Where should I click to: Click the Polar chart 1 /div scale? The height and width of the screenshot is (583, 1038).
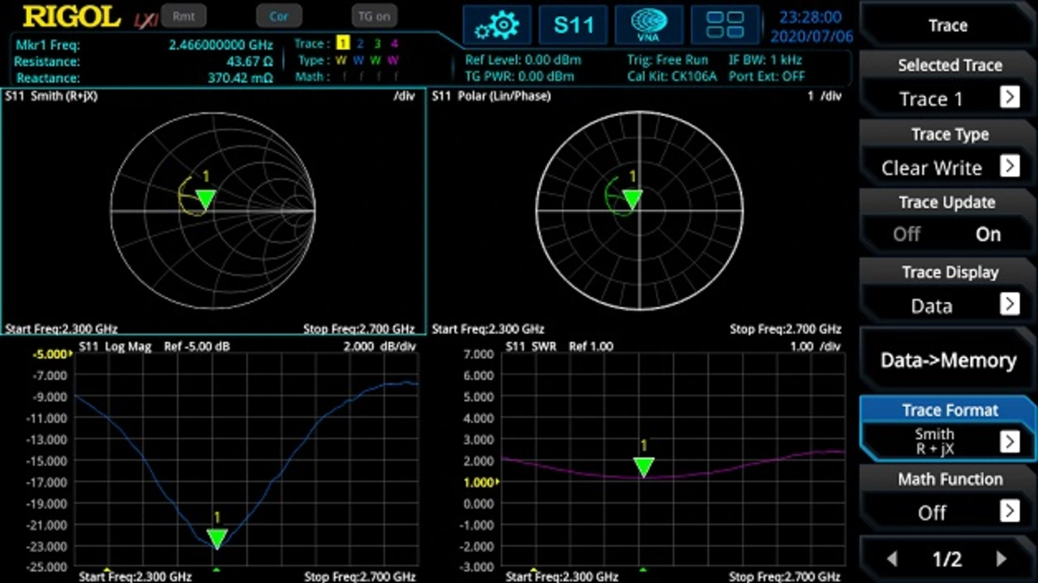[824, 96]
